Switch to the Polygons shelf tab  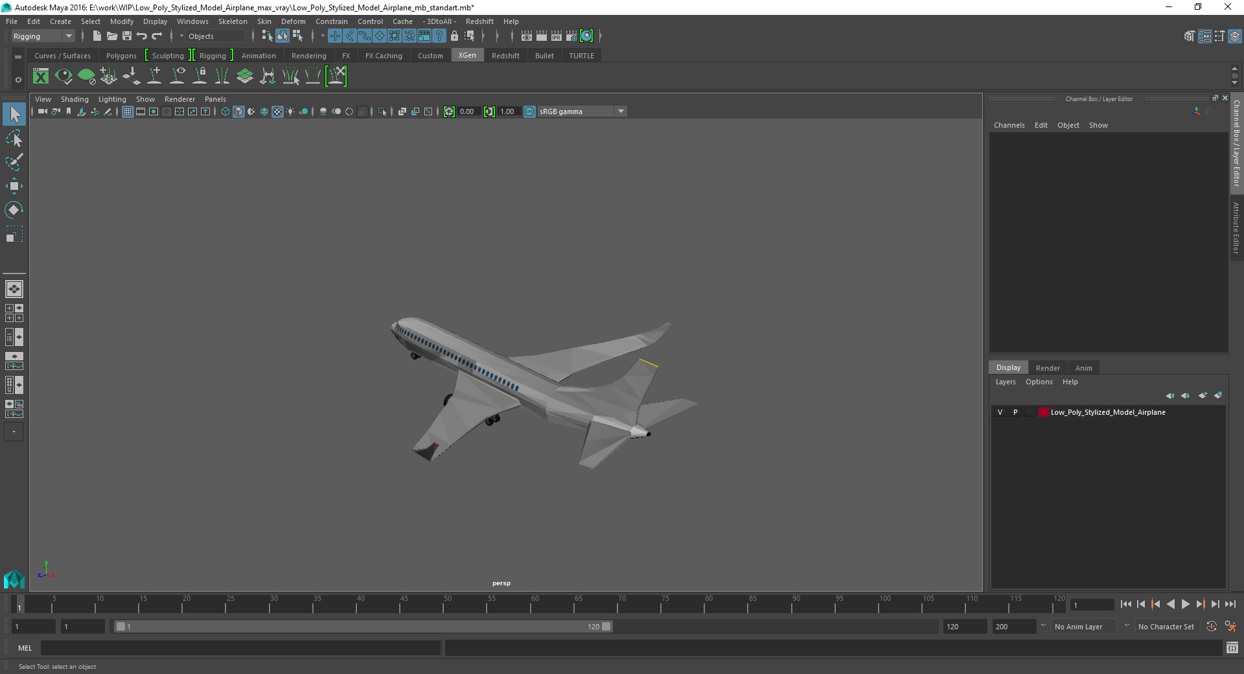pos(121,56)
